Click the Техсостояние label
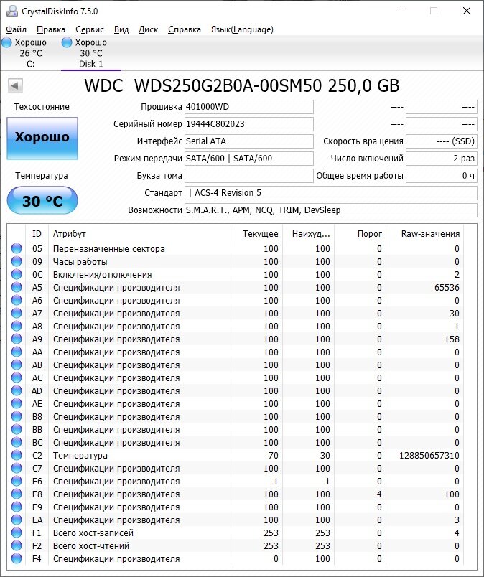Screen dimensions: 484x577 tap(42, 107)
